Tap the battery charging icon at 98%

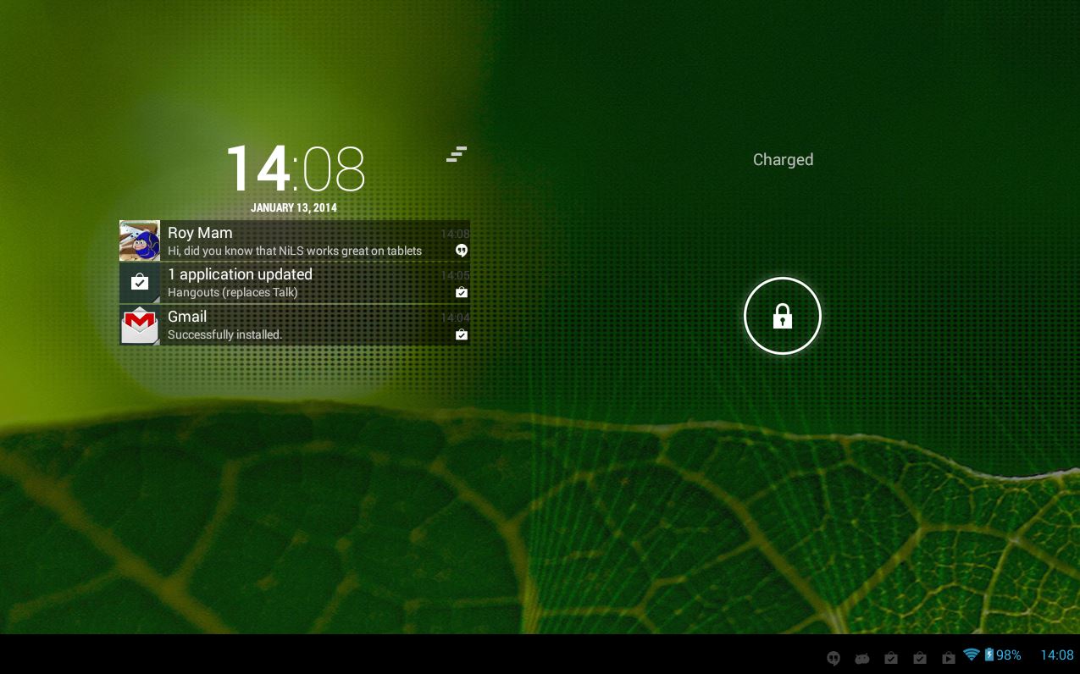tap(989, 655)
